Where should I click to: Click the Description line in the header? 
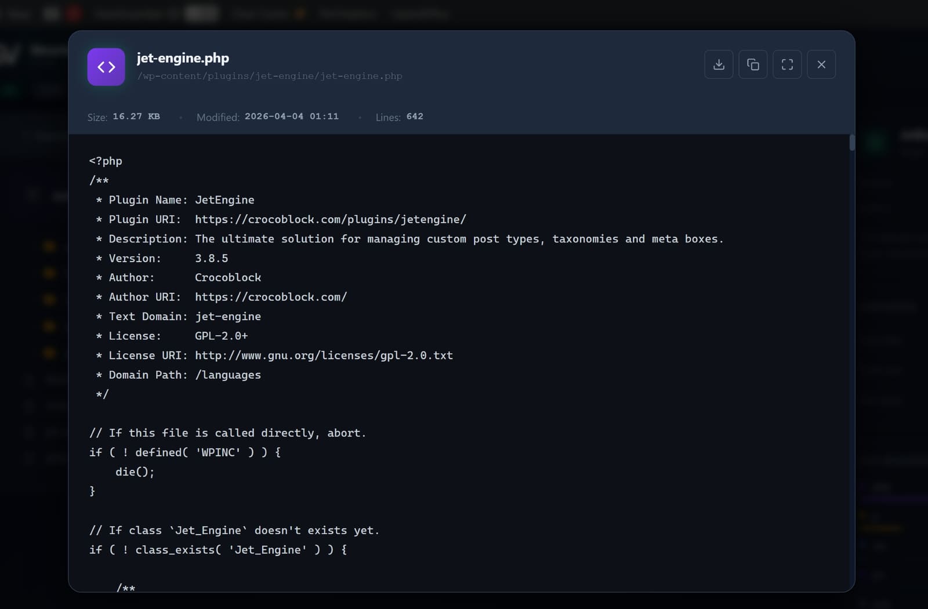tap(409, 239)
